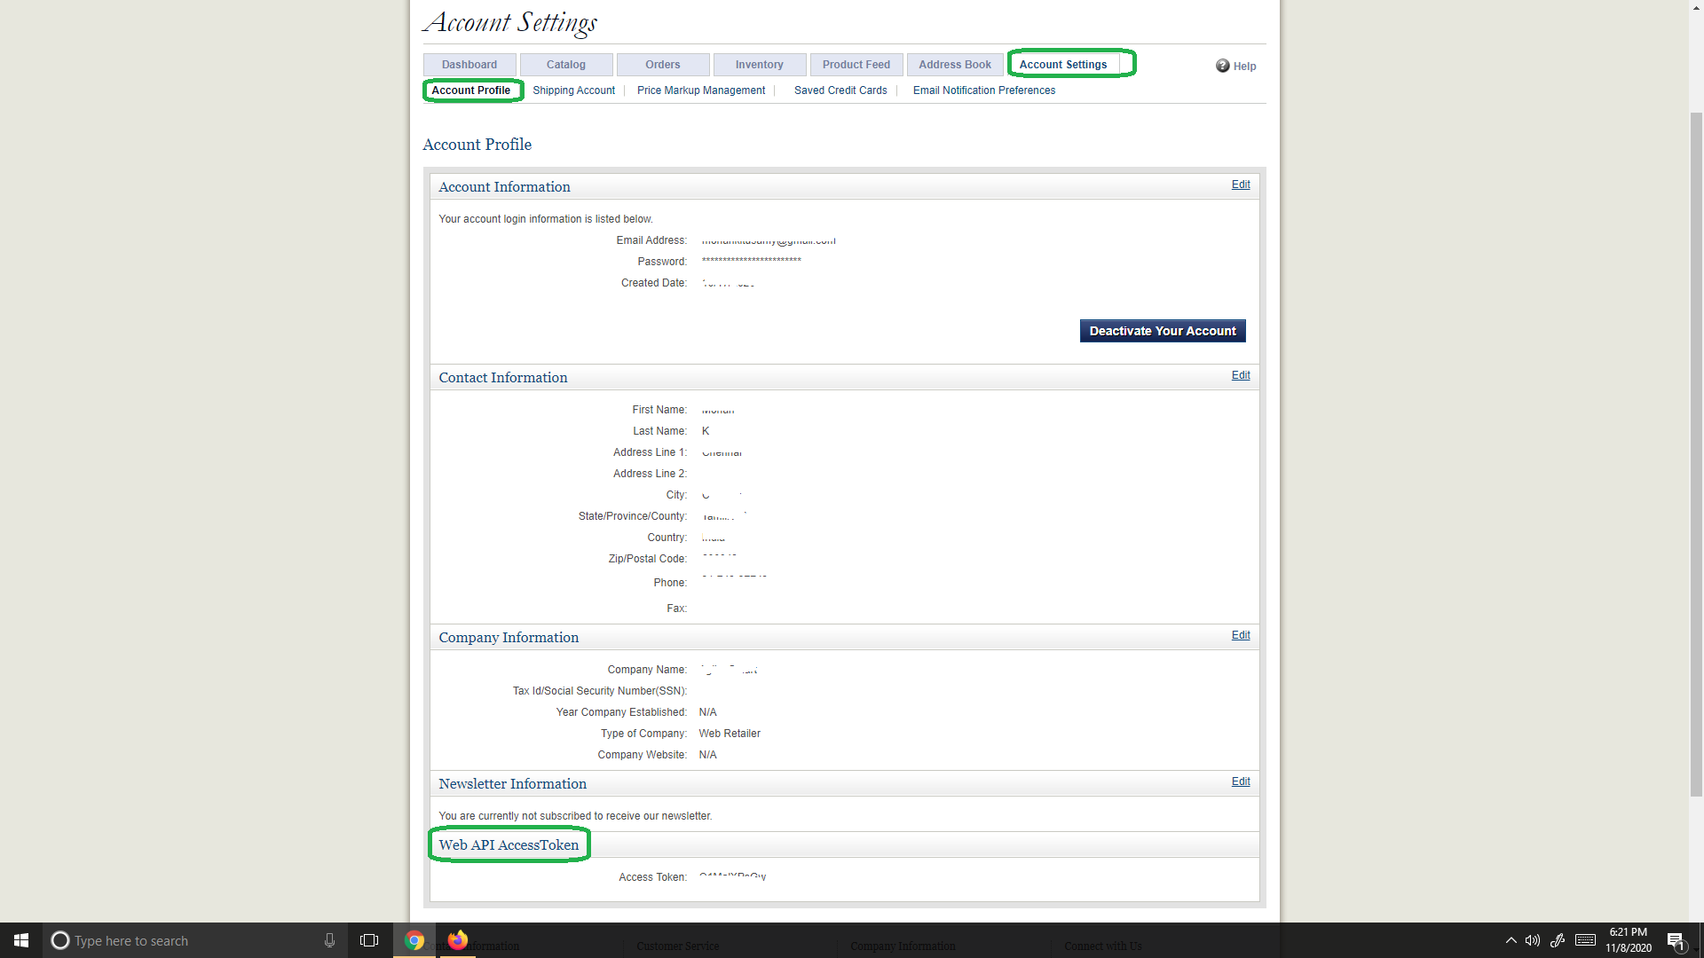Switch to the Catalog tab
The image size is (1704, 958).
pos(566,65)
